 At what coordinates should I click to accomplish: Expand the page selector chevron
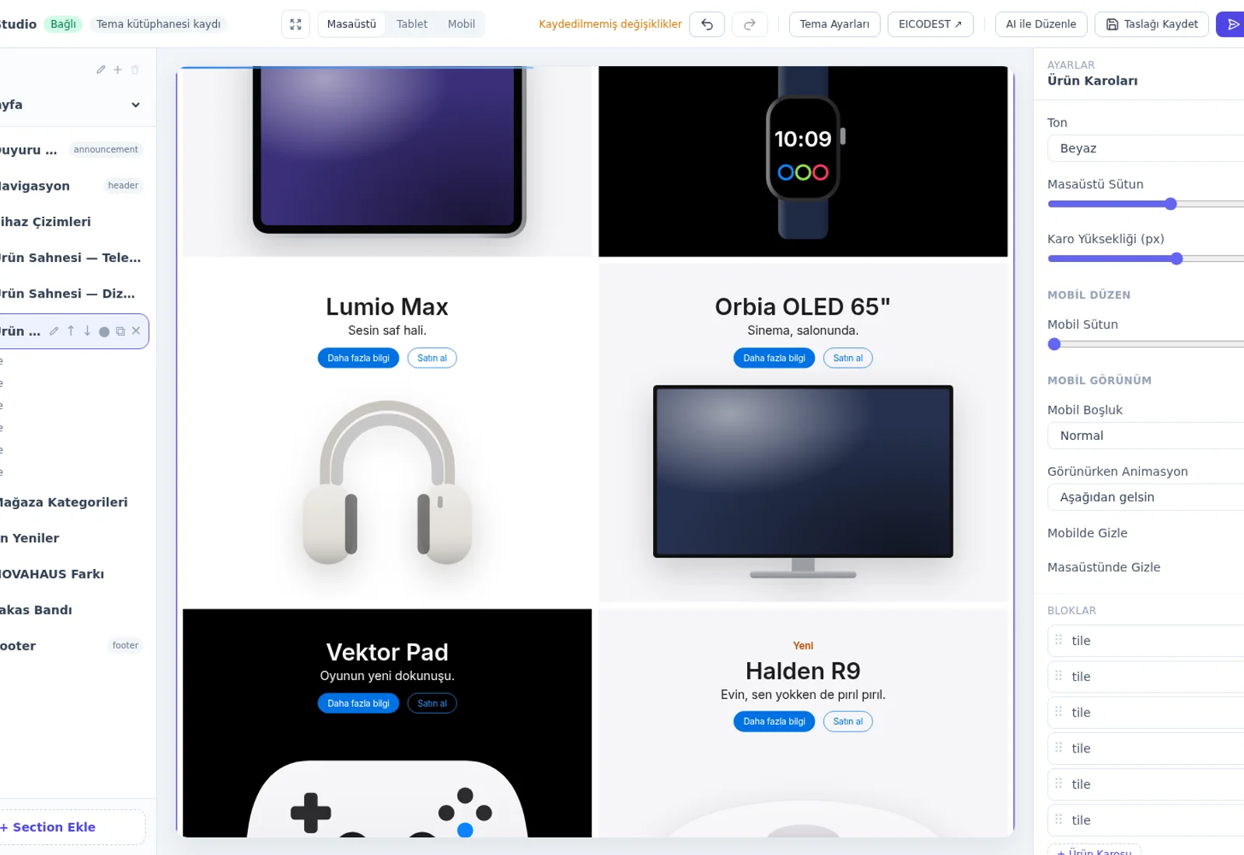coord(135,105)
